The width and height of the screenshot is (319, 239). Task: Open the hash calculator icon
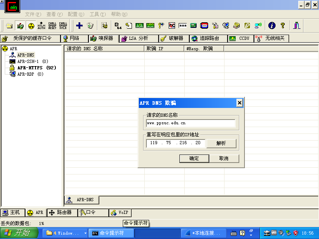(193, 25)
